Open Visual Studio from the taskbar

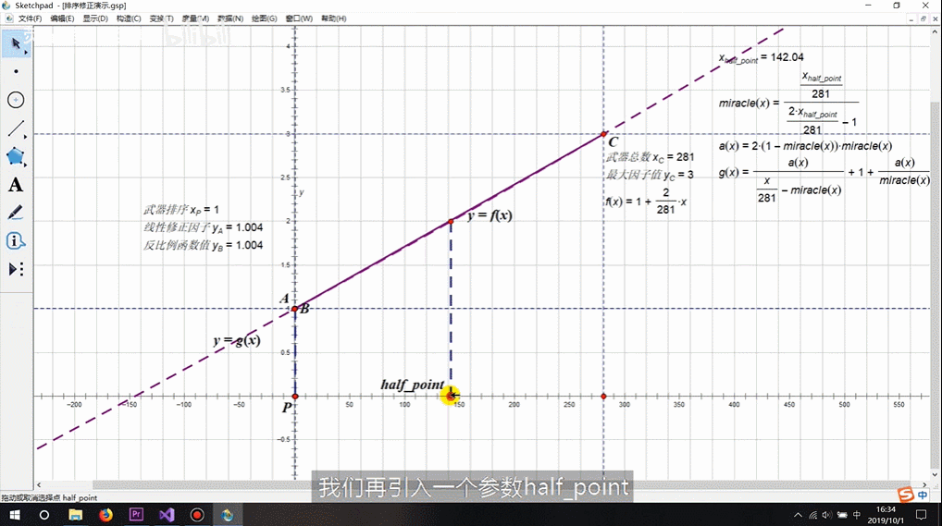[167, 515]
